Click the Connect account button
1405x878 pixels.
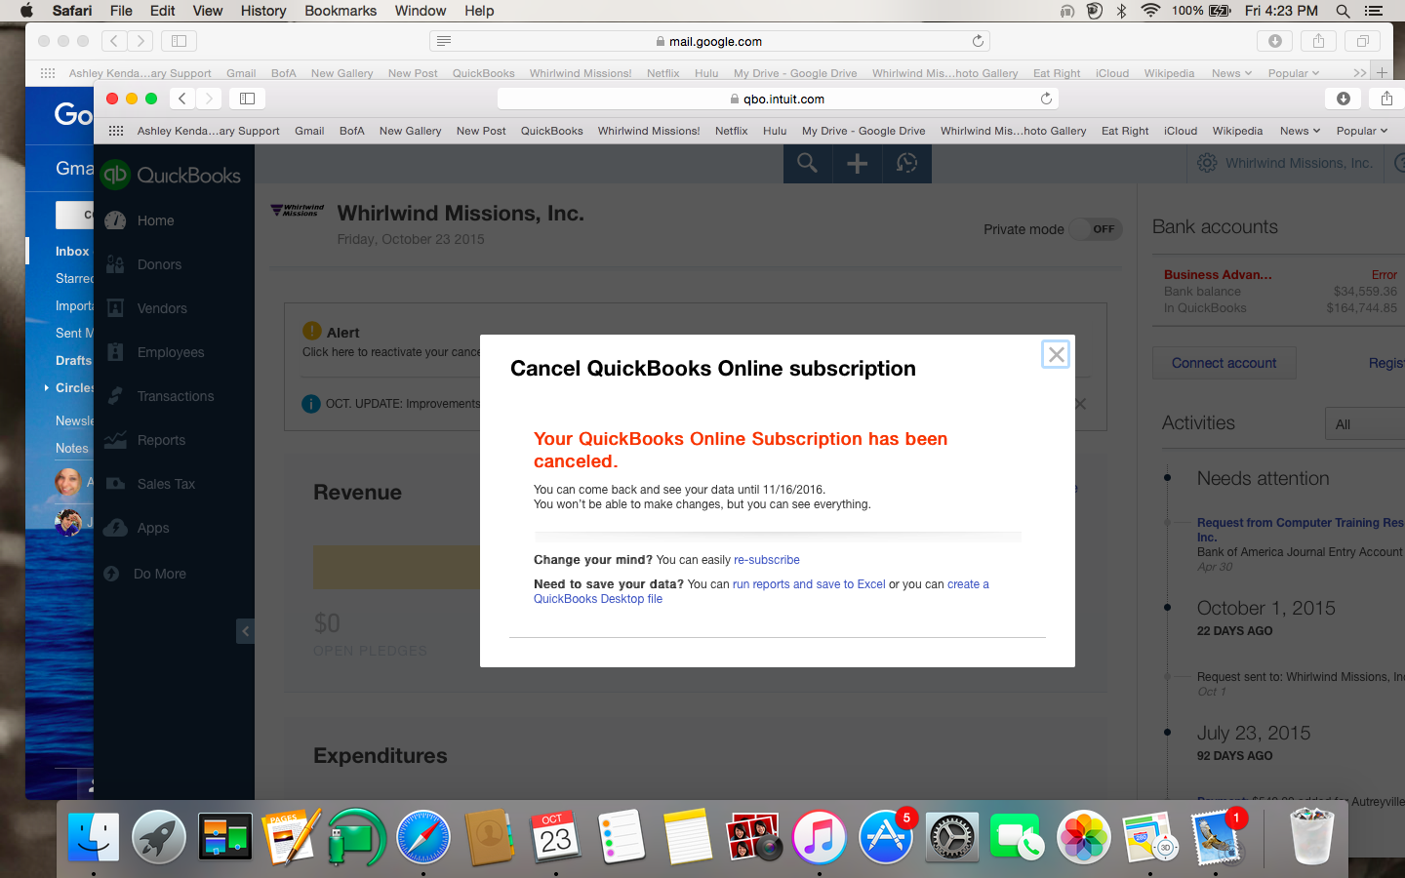(x=1224, y=363)
